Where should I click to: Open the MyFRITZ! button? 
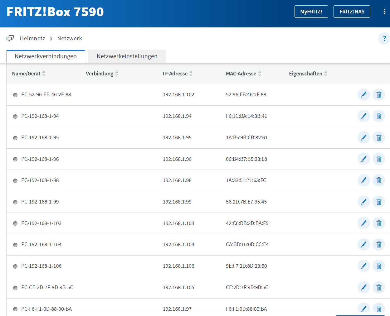[311, 12]
